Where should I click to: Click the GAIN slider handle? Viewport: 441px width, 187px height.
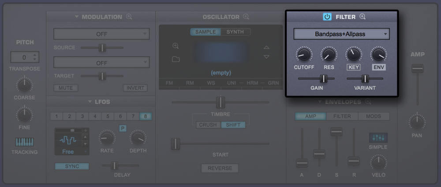pos(324,79)
